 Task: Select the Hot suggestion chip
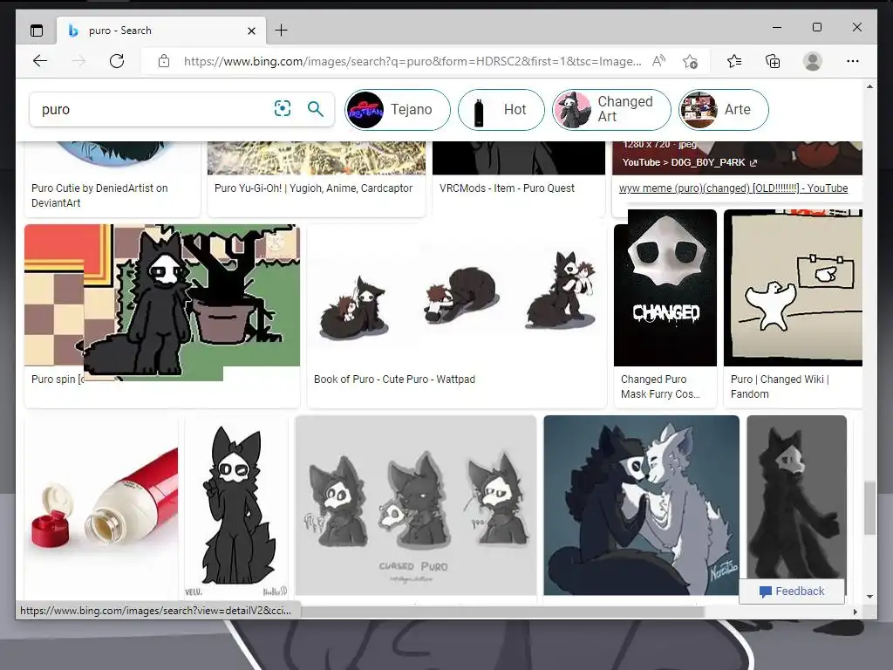(501, 109)
